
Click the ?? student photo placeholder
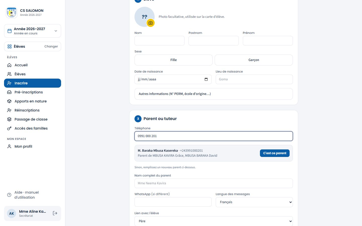coord(145,17)
